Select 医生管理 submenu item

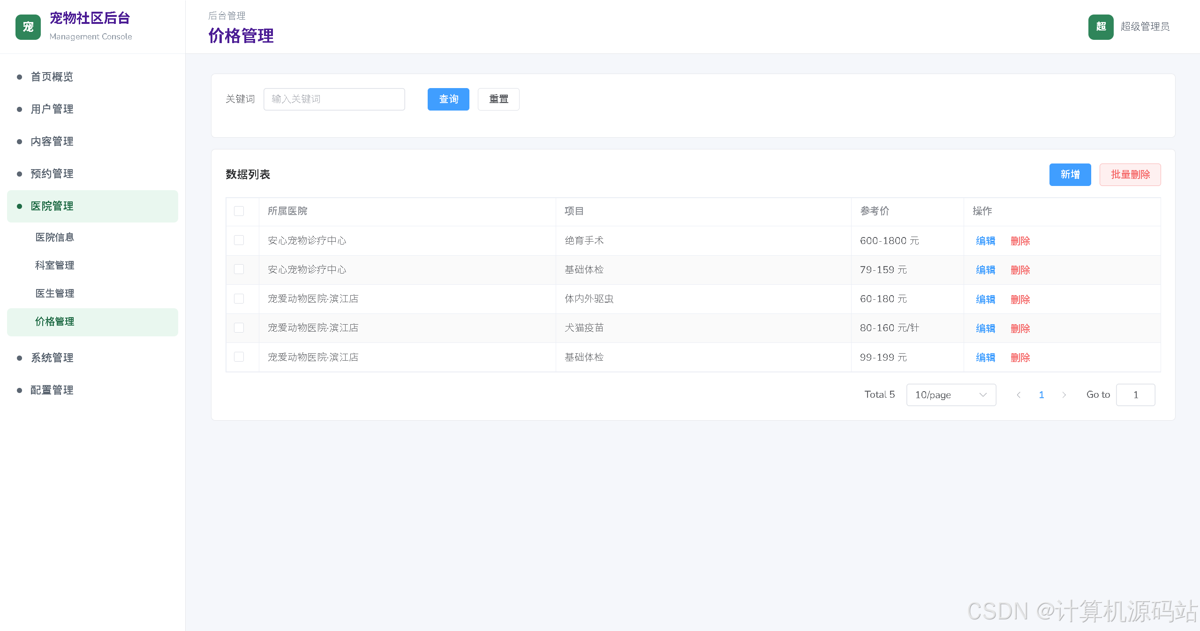pyautogui.click(x=92, y=294)
